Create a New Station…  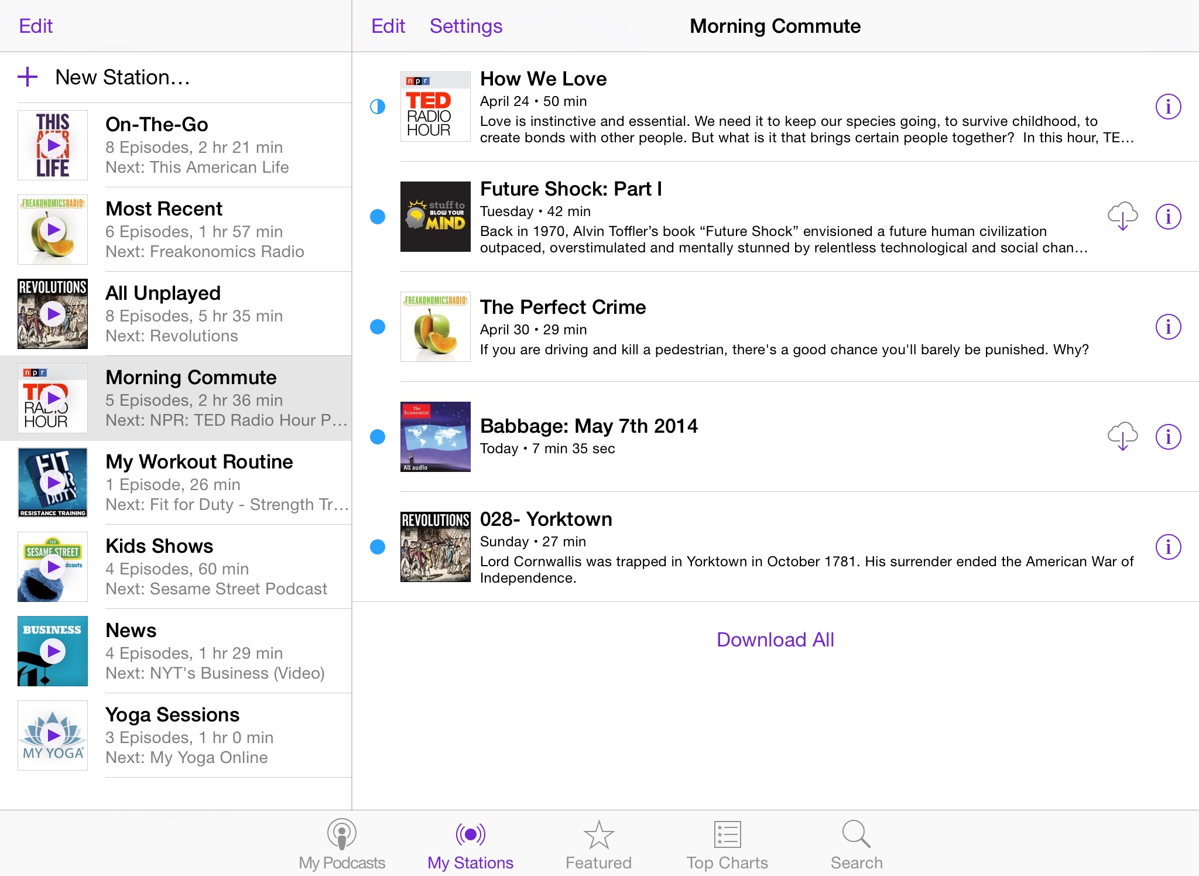pos(176,77)
